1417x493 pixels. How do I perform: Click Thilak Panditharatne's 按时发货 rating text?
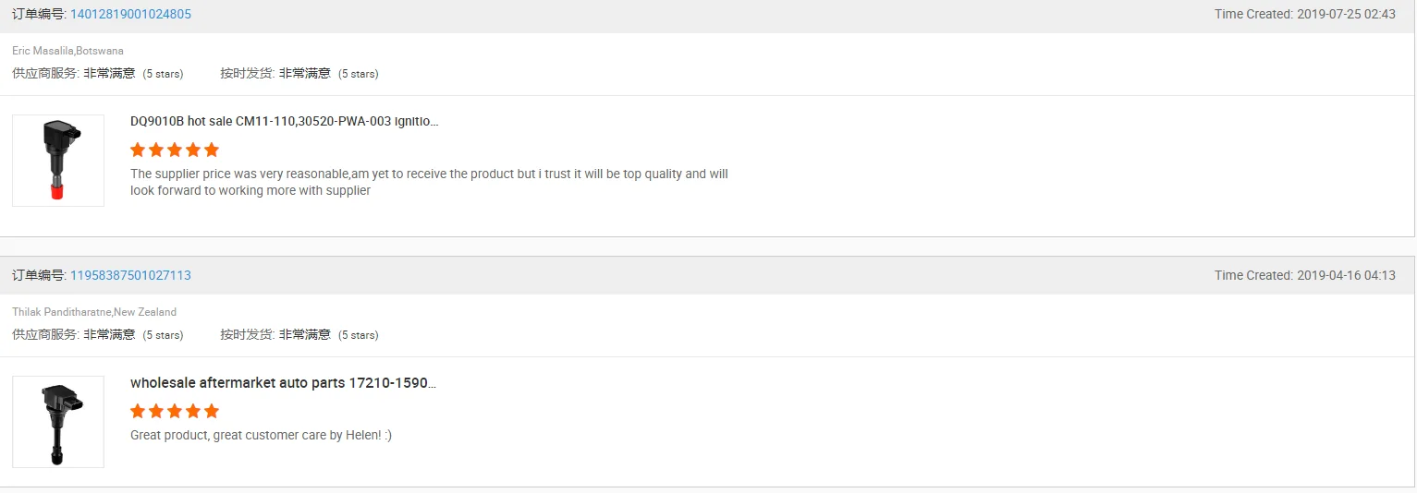click(x=299, y=335)
